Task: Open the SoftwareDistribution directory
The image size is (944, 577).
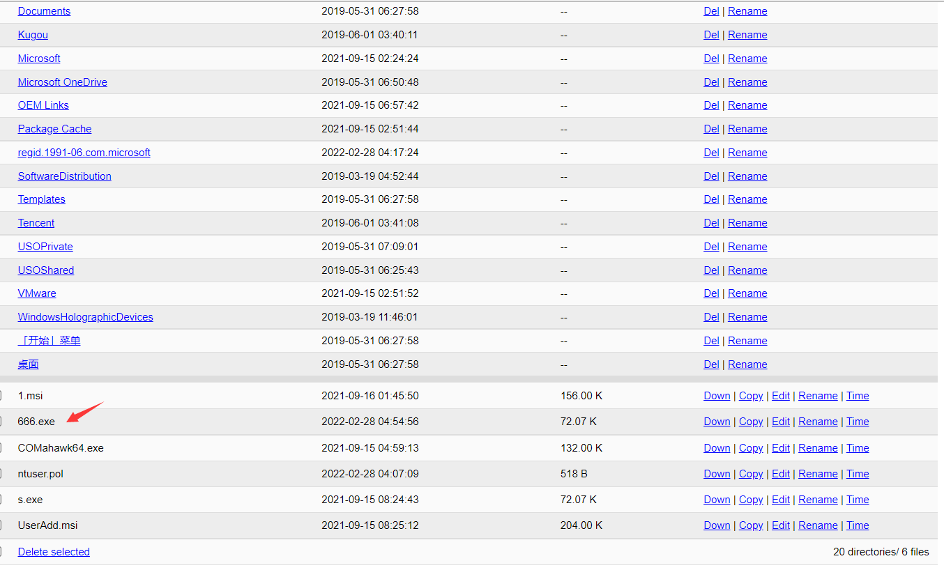Action: [x=65, y=176]
